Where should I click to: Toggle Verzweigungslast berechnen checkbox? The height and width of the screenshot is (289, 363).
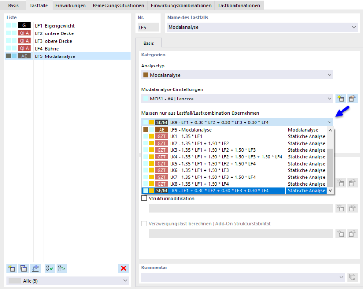pos(144,223)
